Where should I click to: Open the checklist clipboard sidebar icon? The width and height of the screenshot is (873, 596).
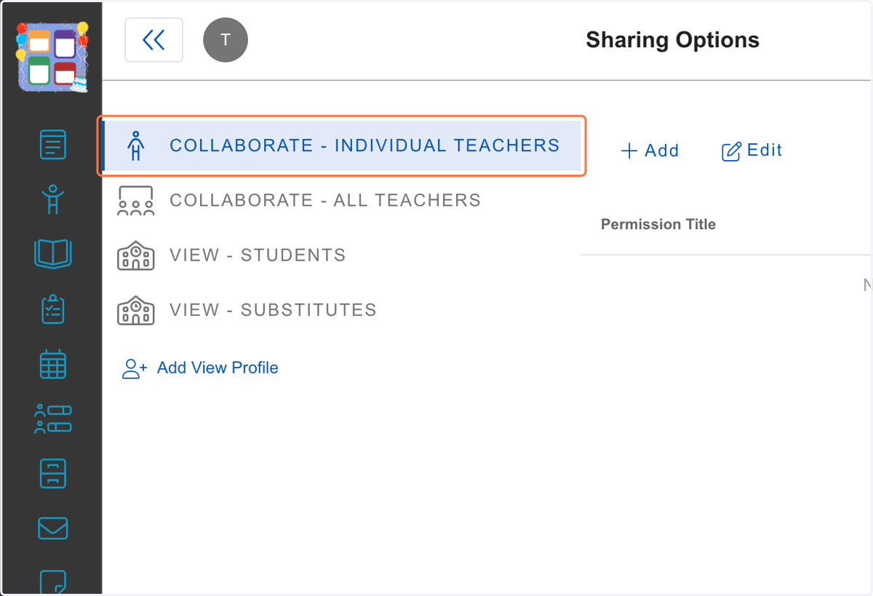pyautogui.click(x=52, y=309)
